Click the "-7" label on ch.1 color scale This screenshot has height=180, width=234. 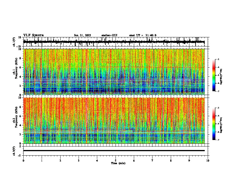coord(218,91)
